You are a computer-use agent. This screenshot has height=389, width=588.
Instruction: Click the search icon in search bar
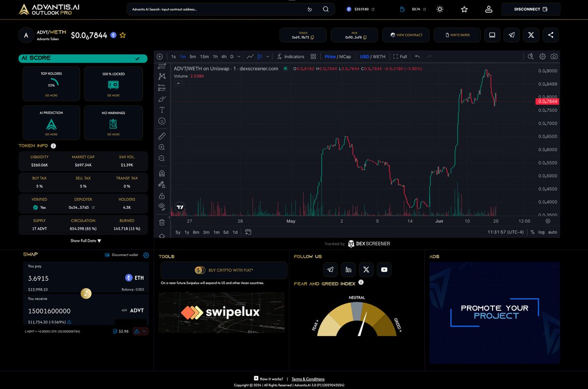click(326, 9)
